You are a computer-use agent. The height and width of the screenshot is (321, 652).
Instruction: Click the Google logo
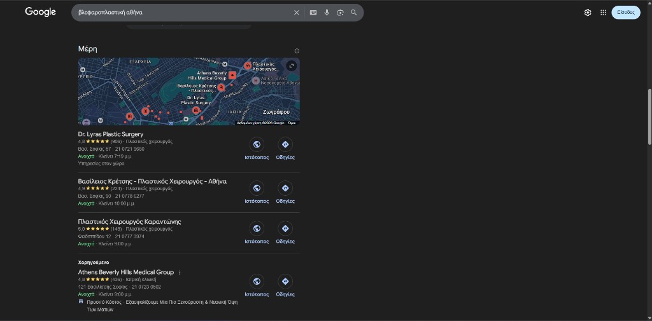[x=40, y=12]
